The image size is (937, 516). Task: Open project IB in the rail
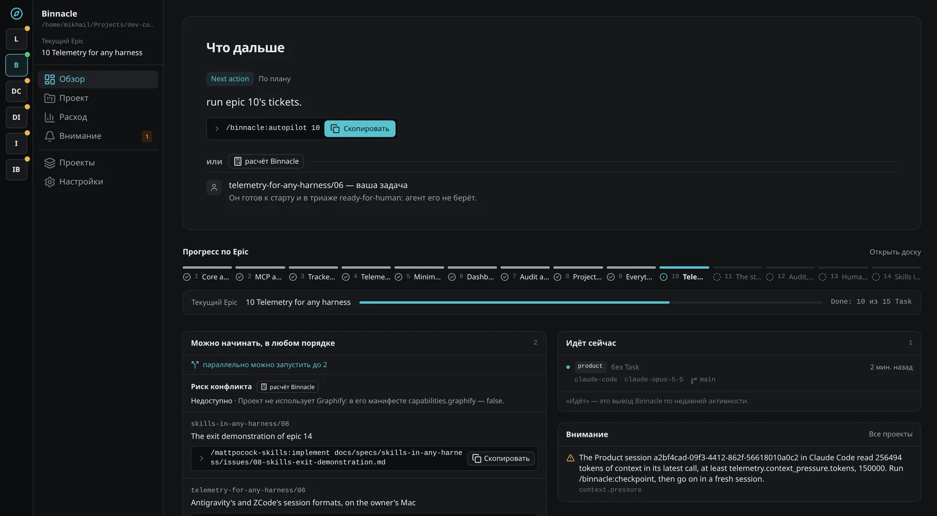pyautogui.click(x=17, y=169)
